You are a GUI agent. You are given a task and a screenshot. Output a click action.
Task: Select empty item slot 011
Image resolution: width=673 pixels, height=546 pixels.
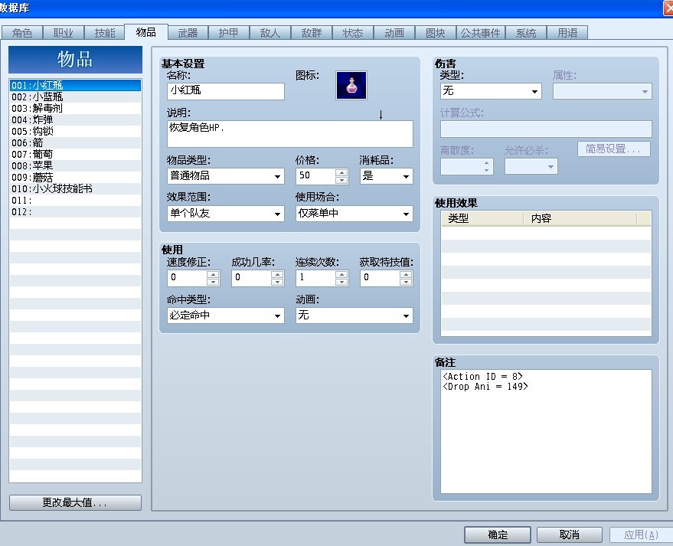[x=75, y=200]
